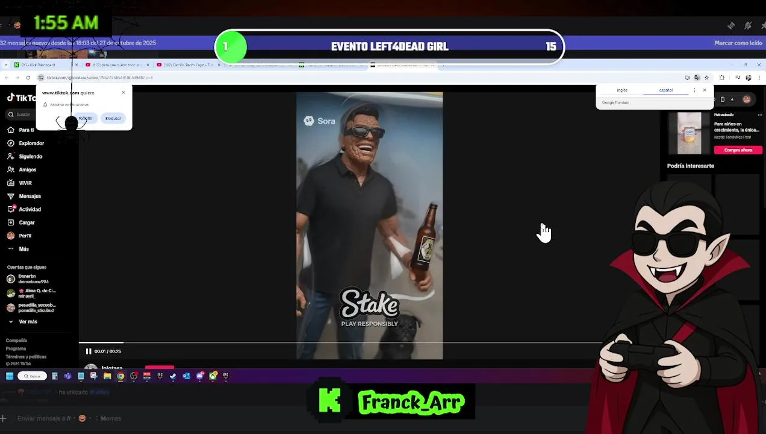The width and height of the screenshot is (766, 434).
Task: Open Steam from the taskbar
Action: tap(173, 376)
